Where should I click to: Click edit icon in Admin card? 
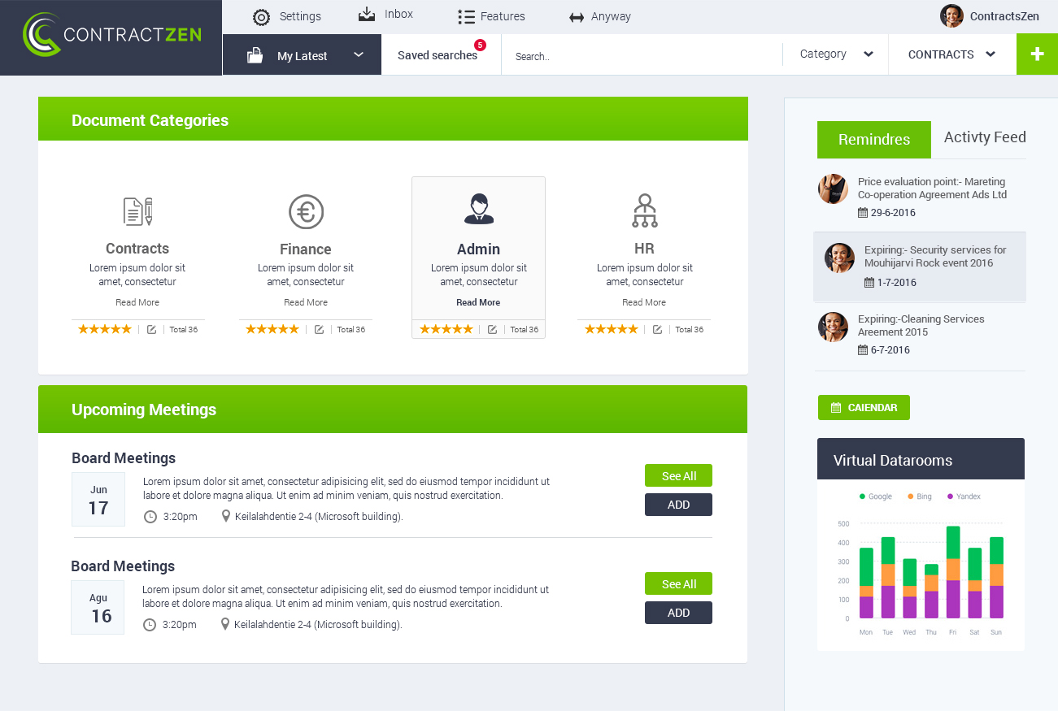click(492, 329)
